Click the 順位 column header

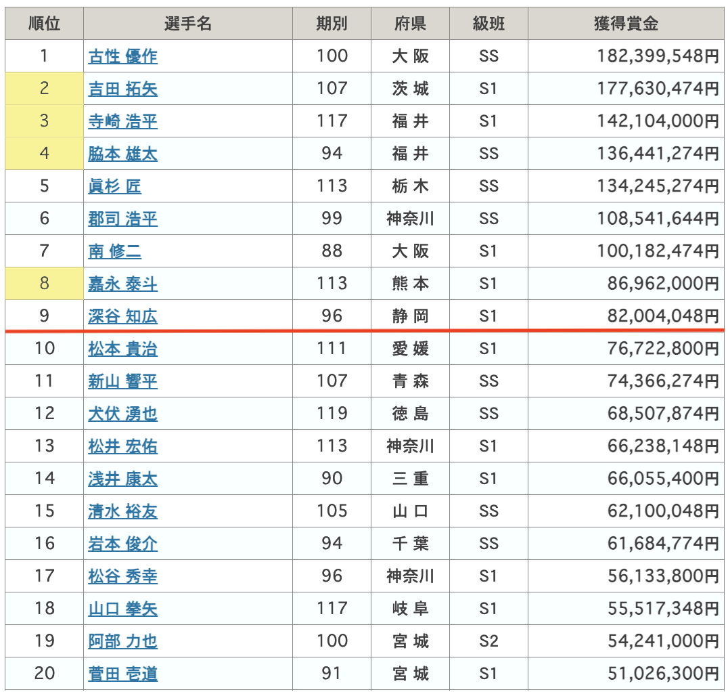(44, 24)
